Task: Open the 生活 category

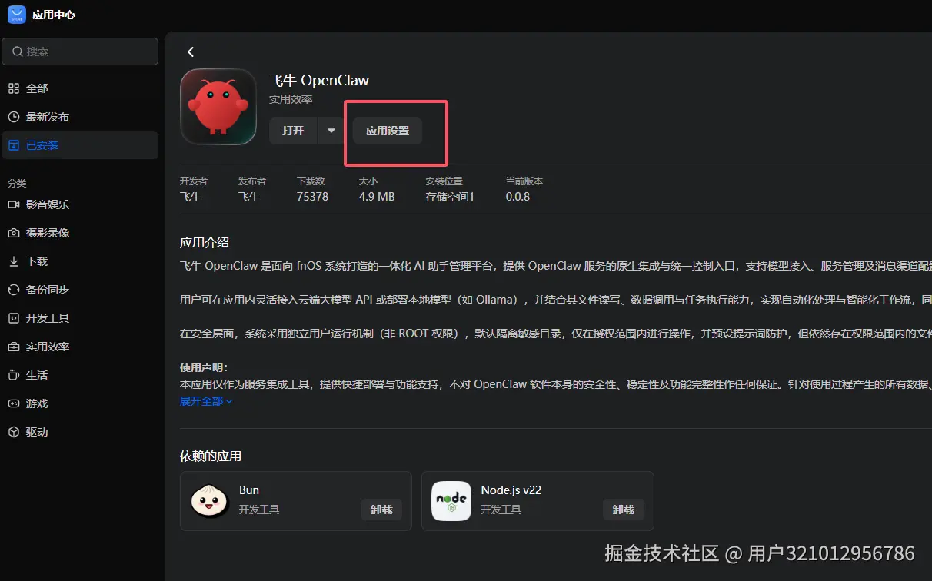Action: tap(80, 375)
